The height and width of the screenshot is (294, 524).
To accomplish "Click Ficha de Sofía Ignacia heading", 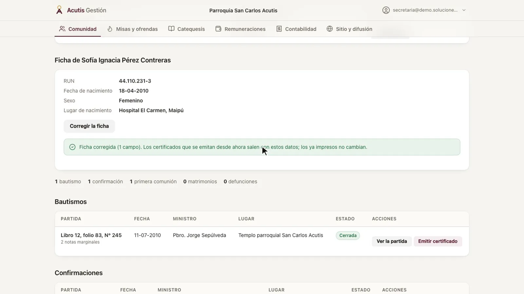I will click(x=113, y=60).
